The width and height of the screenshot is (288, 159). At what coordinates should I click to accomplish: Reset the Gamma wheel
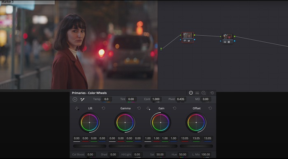tap(139, 108)
